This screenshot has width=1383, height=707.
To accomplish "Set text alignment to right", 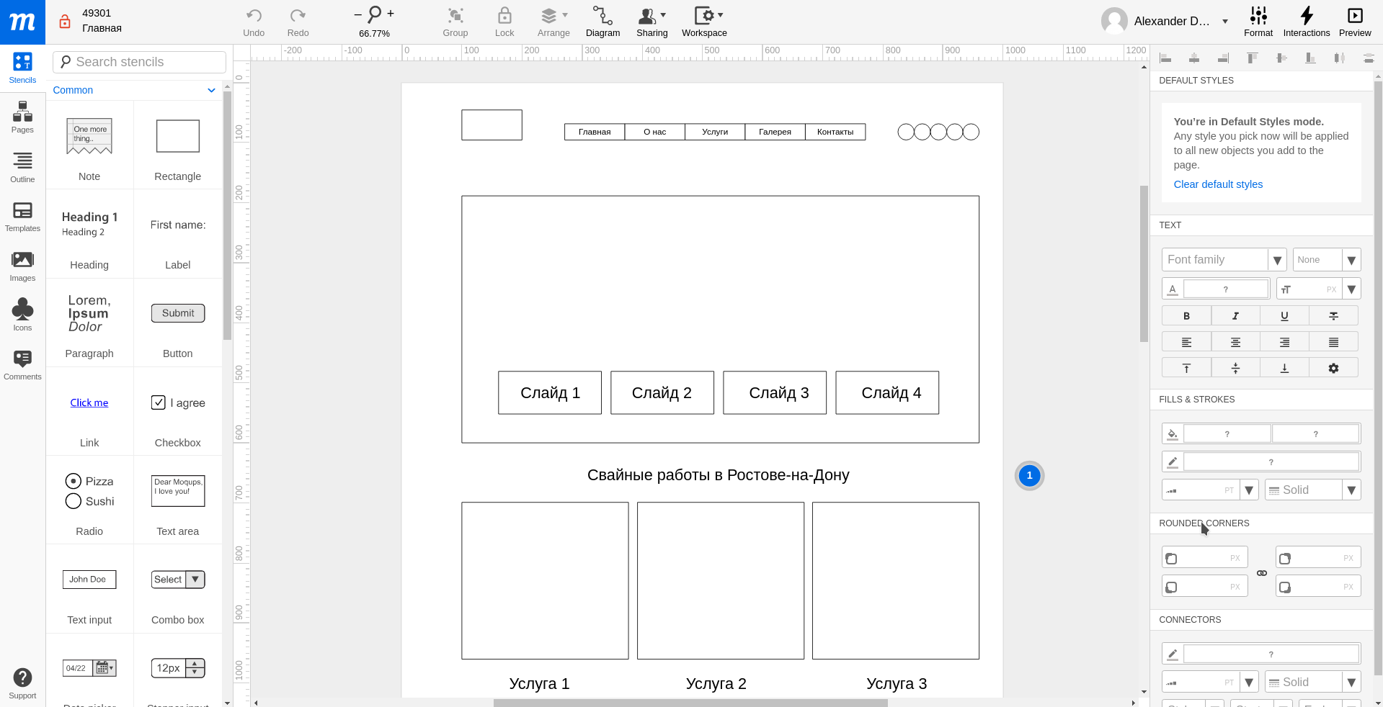I will 1284,342.
